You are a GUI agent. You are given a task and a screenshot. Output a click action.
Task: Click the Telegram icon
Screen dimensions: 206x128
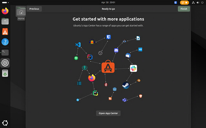[x=78, y=100]
